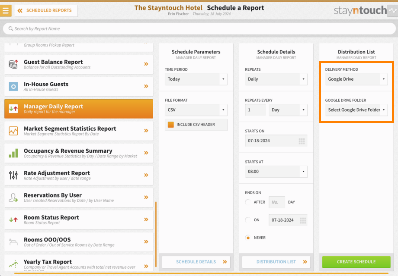The width and height of the screenshot is (398, 276).
Task: Open the Starts At time dropdown
Action: click(276, 172)
